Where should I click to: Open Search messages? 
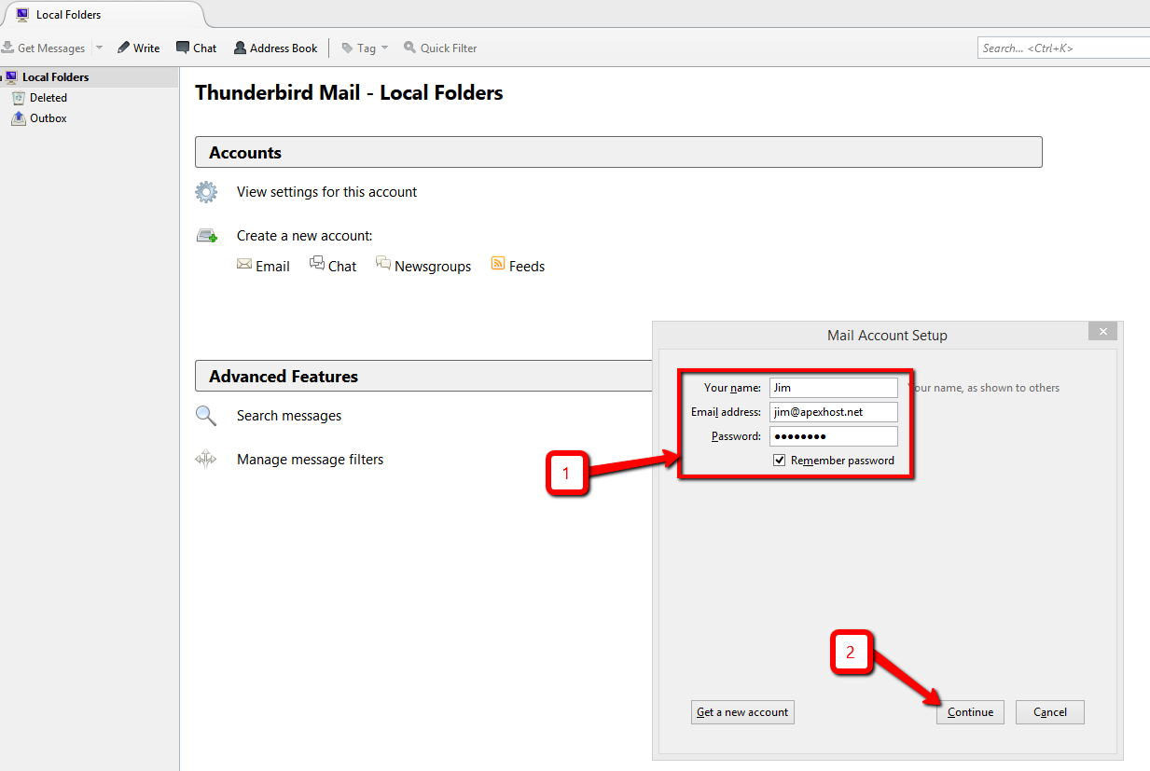point(289,416)
